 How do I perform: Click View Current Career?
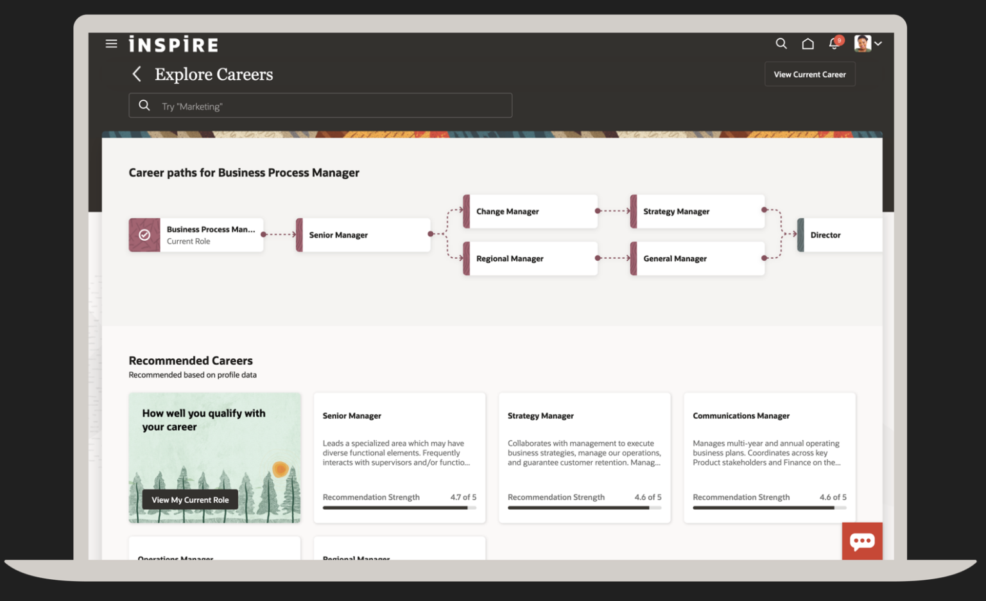tap(809, 74)
